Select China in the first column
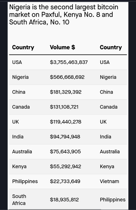Image resolution: width=136 pixels, height=210 pixels. pos(19,92)
